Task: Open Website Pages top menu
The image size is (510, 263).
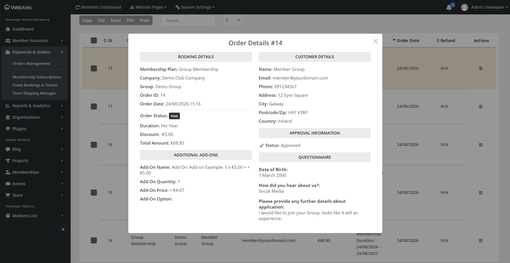Action: click(148, 7)
